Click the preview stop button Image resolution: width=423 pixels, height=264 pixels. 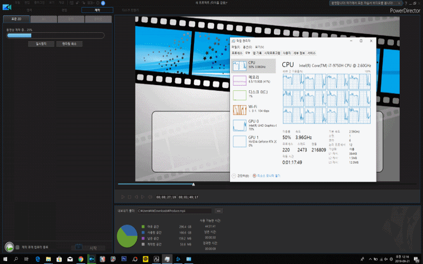[130, 197]
